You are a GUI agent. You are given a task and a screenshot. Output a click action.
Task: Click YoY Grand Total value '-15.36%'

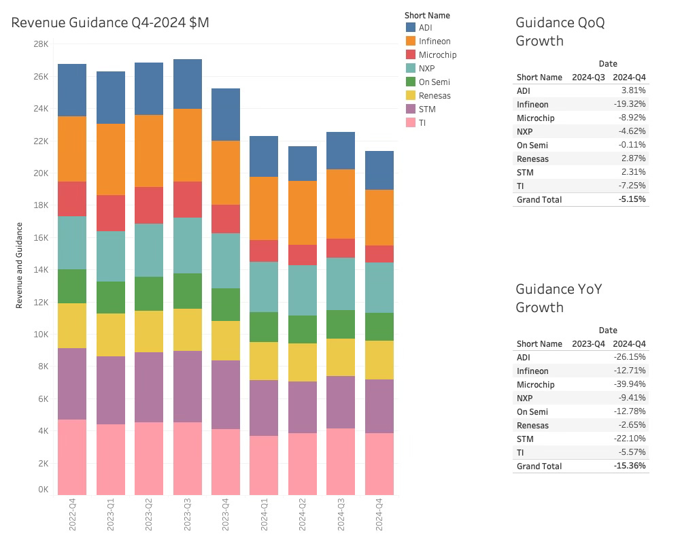click(630, 466)
